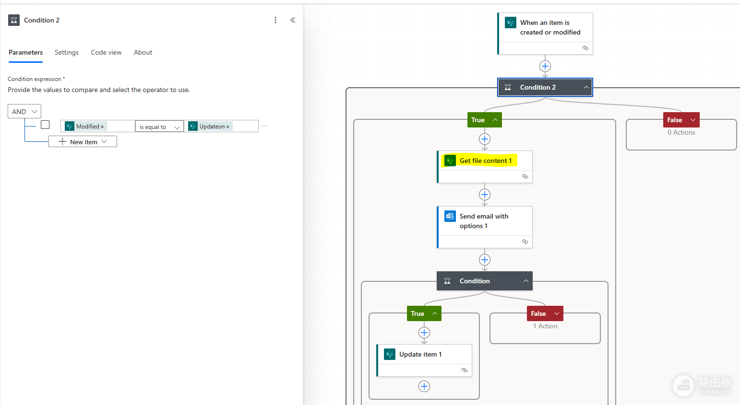Collapse the Condition 2 side panel
Viewport: 740px width, 405px height.
[293, 20]
